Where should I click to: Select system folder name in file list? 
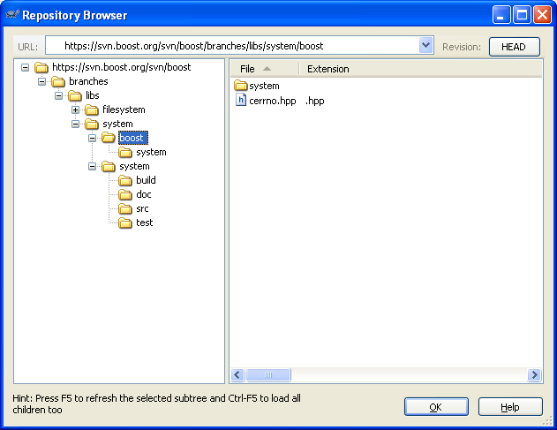point(264,86)
